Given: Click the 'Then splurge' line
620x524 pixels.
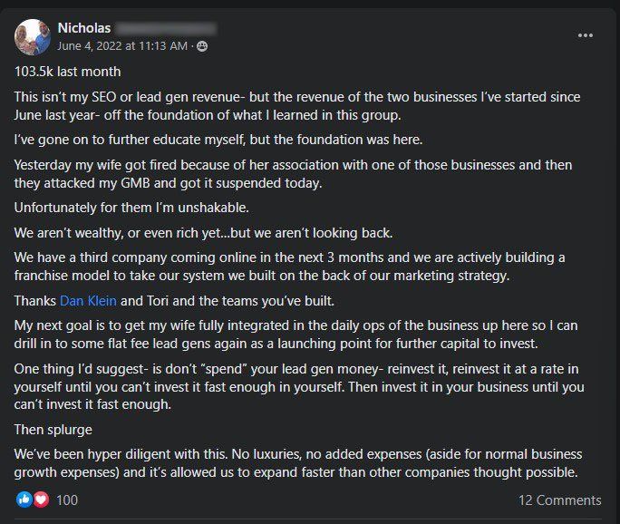Looking at the screenshot, I should click(x=53, y=430).
